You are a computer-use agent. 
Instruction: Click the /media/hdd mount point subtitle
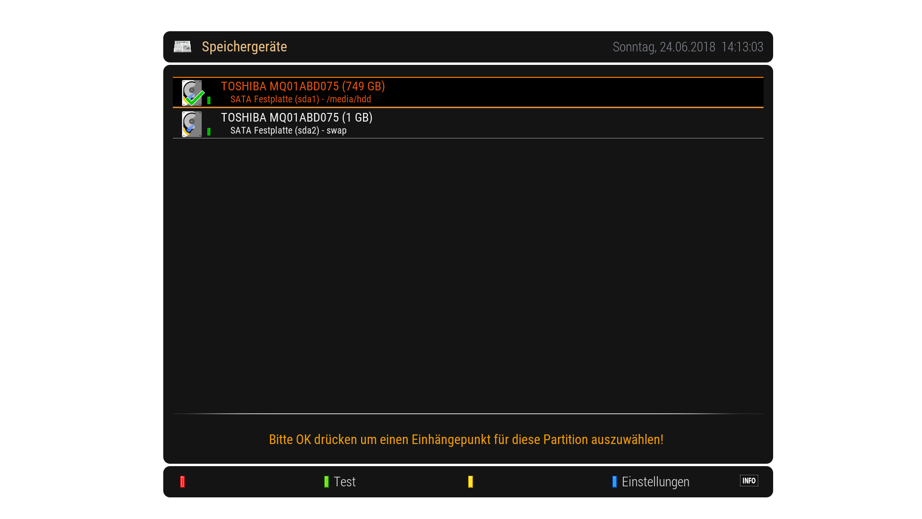click(x=349, y=99)
